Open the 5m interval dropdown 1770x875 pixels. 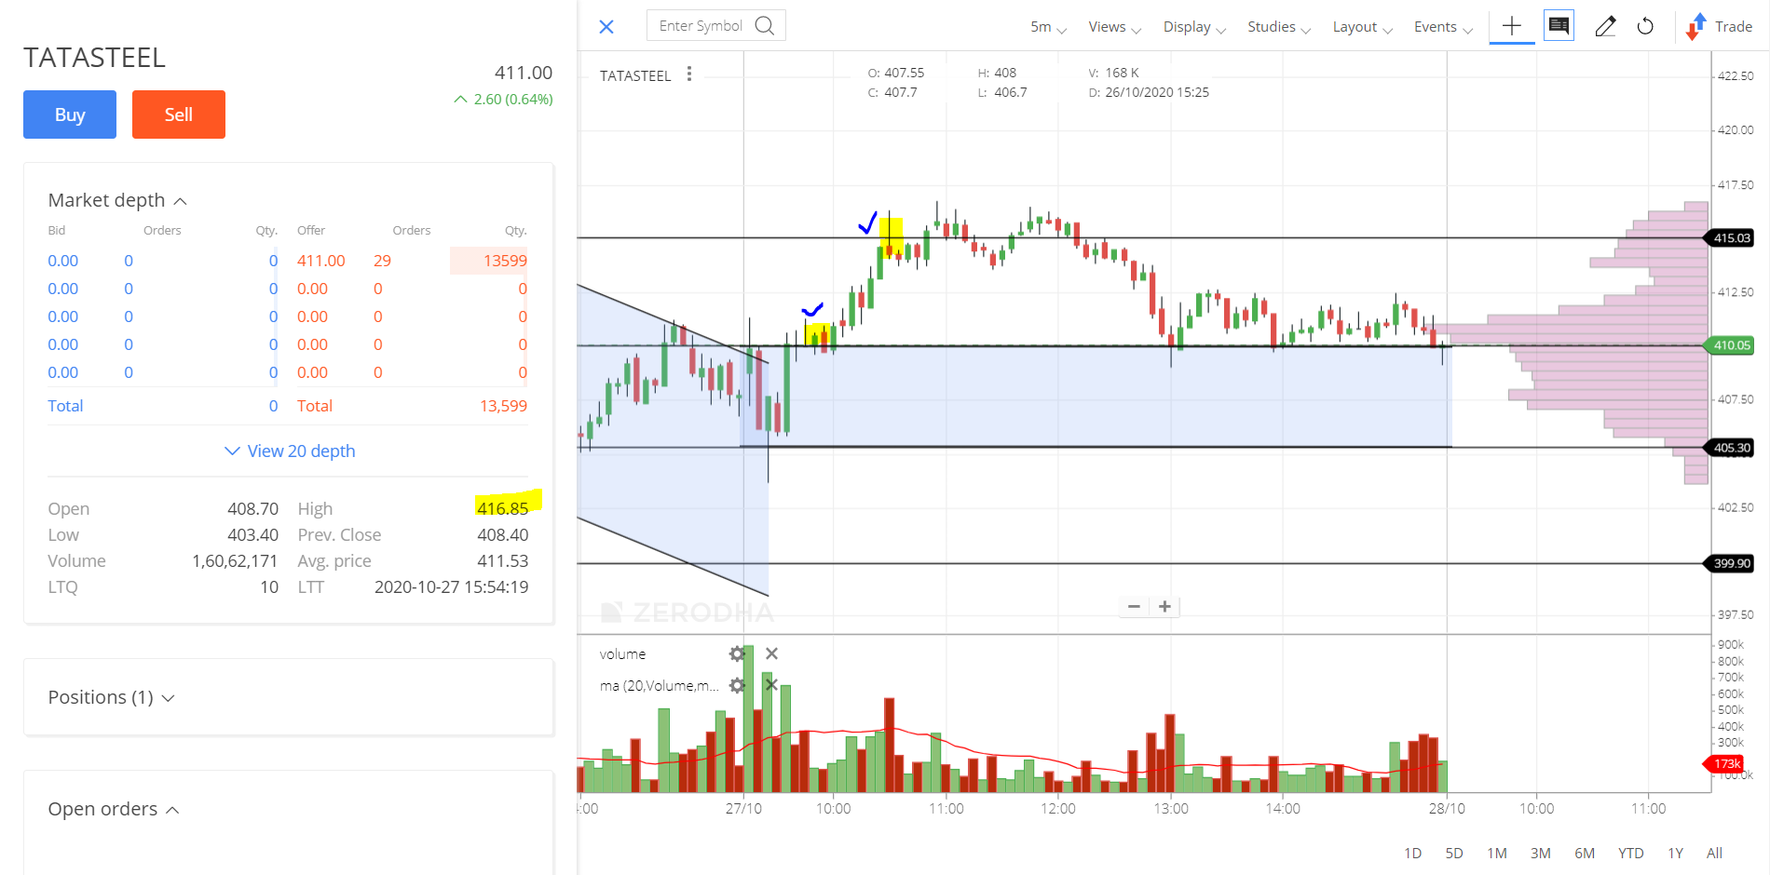click(1048, 27)
